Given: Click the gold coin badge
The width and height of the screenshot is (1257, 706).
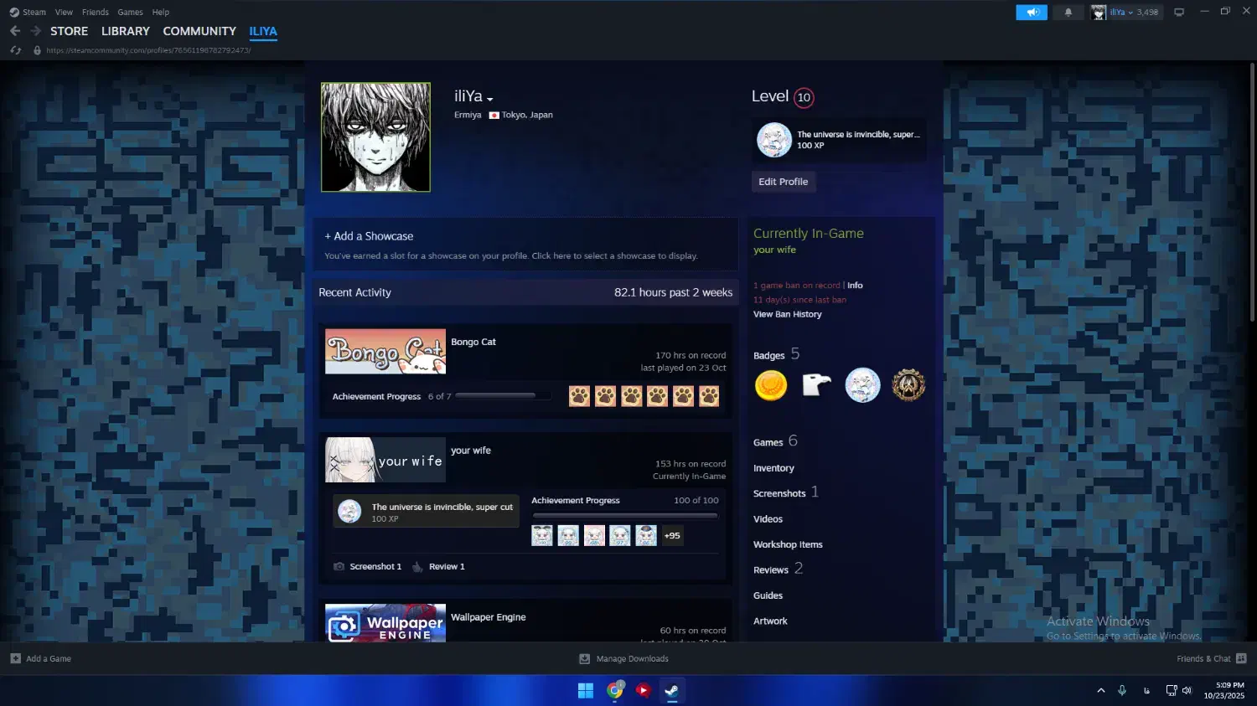Looking at the screenshot, I should coord(771,385).
